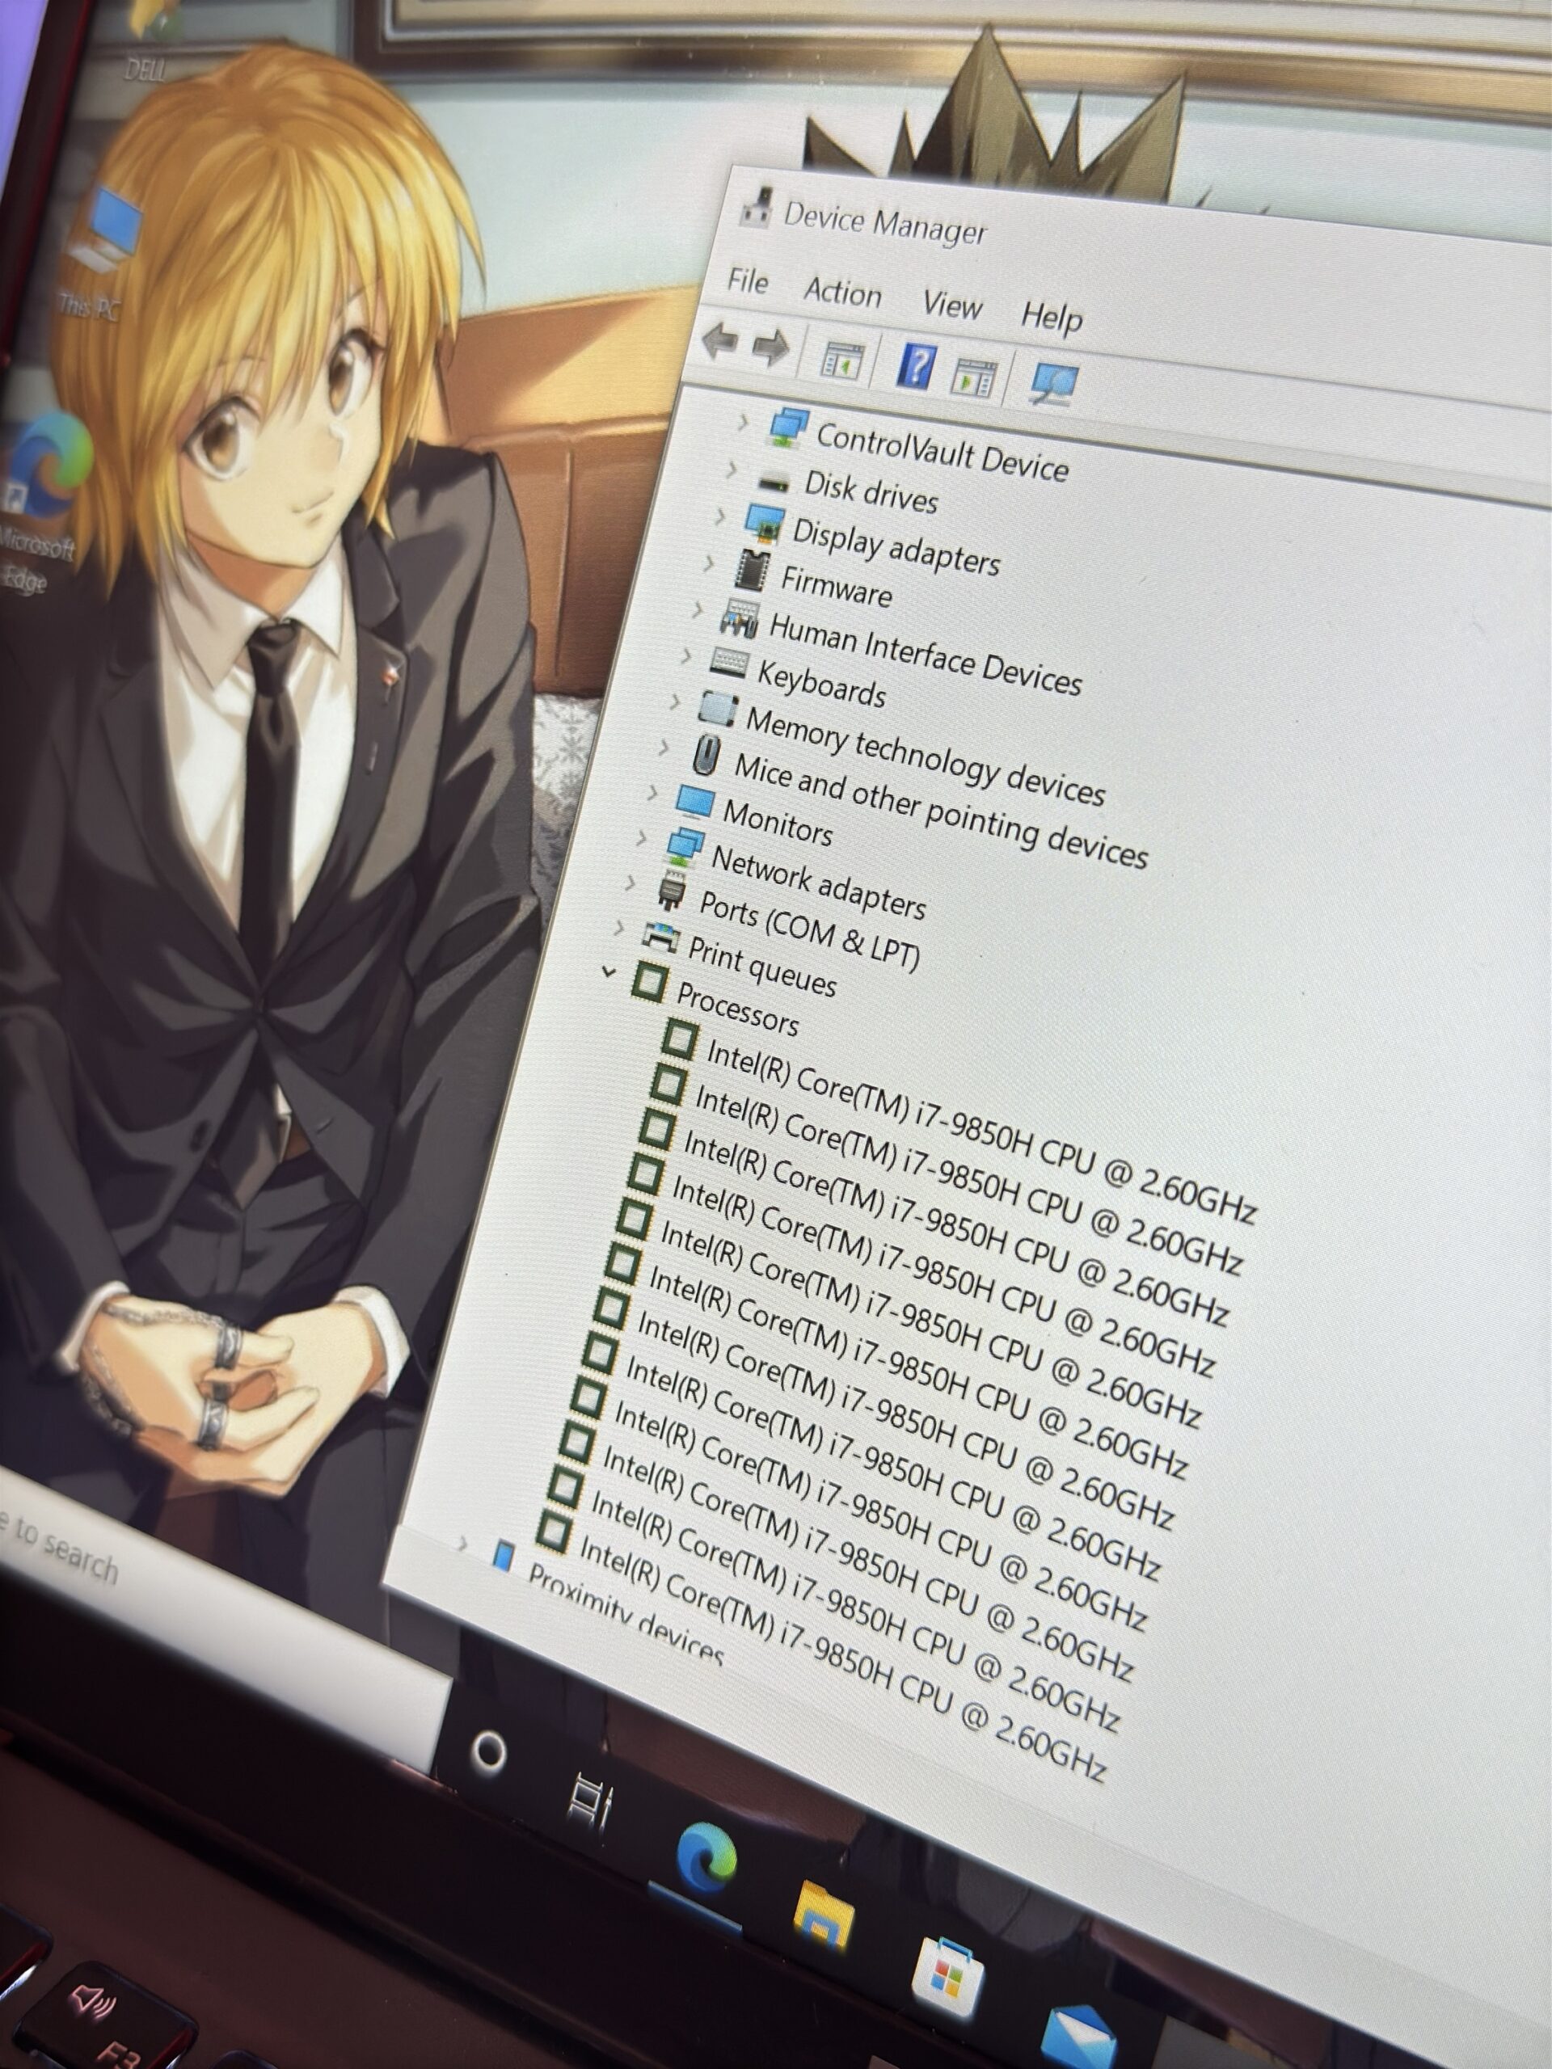The width and height of the screenshot is (1552, 2069).
Task: Expand the Network adapters node
Action: pos(642,838)
